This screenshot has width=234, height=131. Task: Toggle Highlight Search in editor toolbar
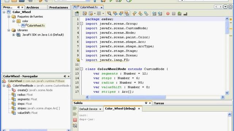pyautogui.click(x=127, y=13)
